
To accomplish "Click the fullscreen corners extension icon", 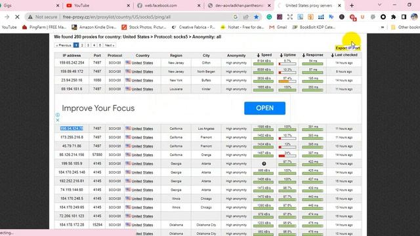I will 290,17.
